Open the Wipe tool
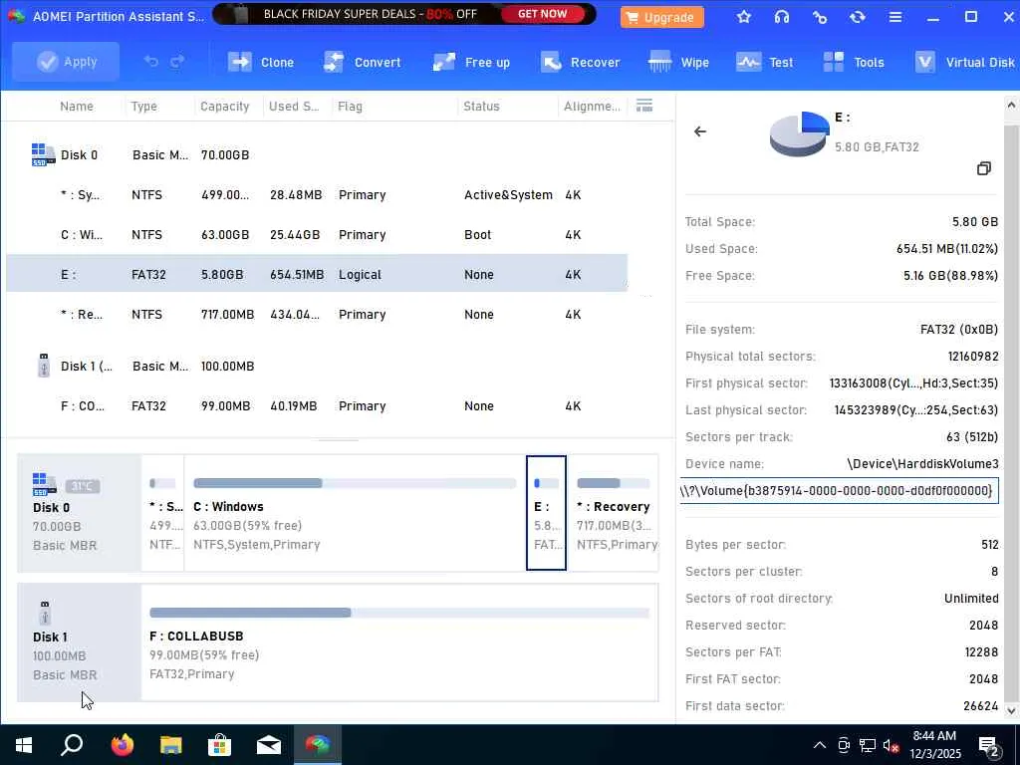 pos(678,63)
